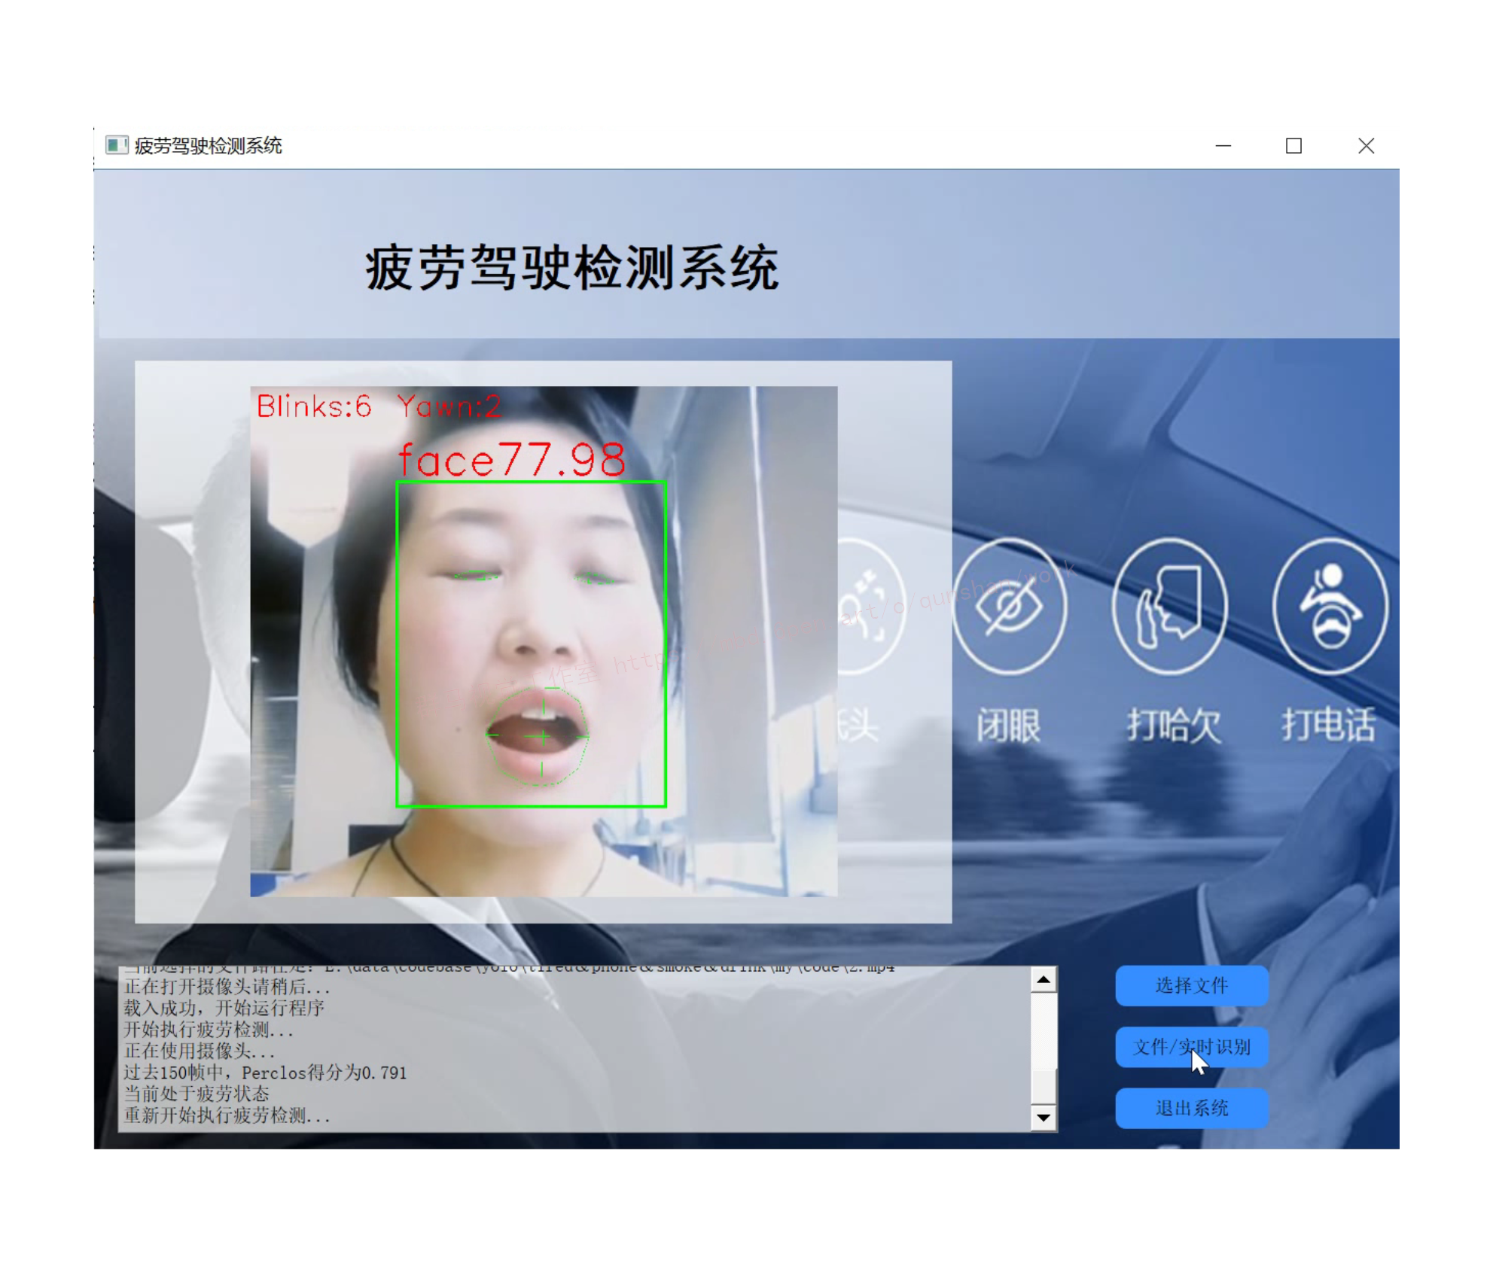
Task: Click the log scrollbar thumb
Action: point(1043,1086)
